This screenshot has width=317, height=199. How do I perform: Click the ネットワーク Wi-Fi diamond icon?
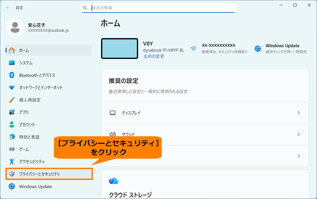[x=12, y=87]
